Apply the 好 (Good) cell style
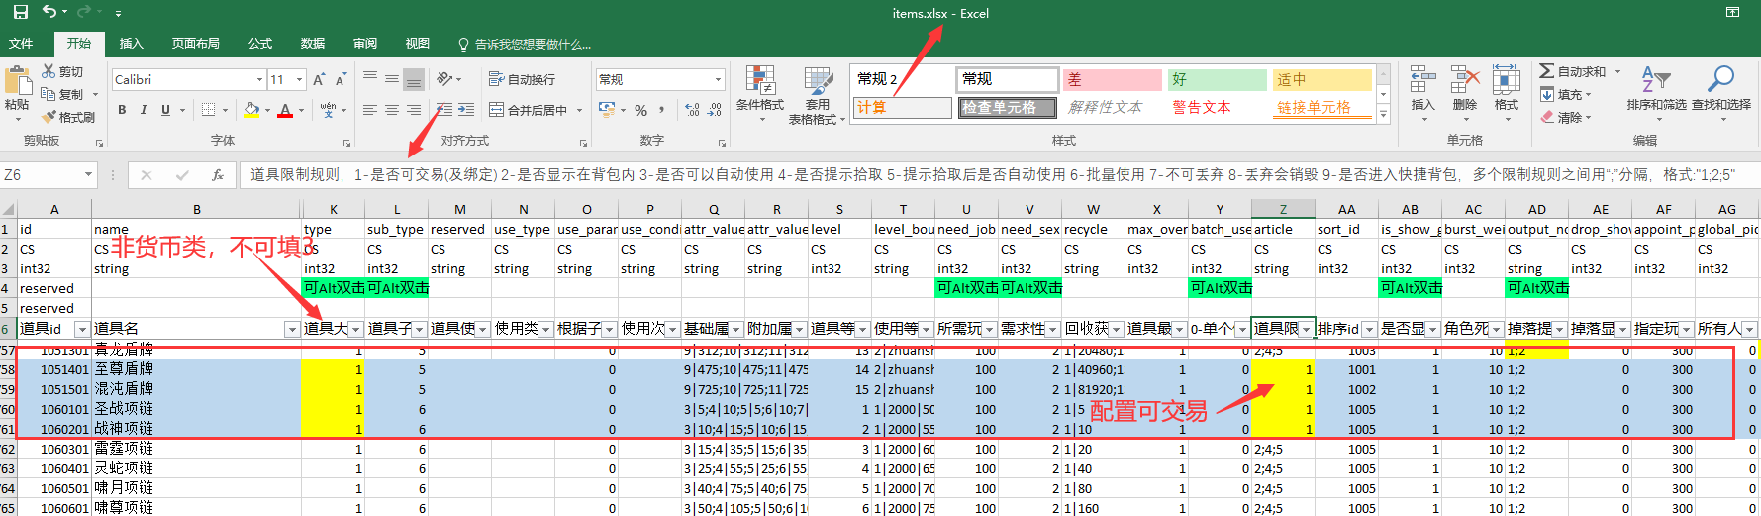 click(1216, 79)
